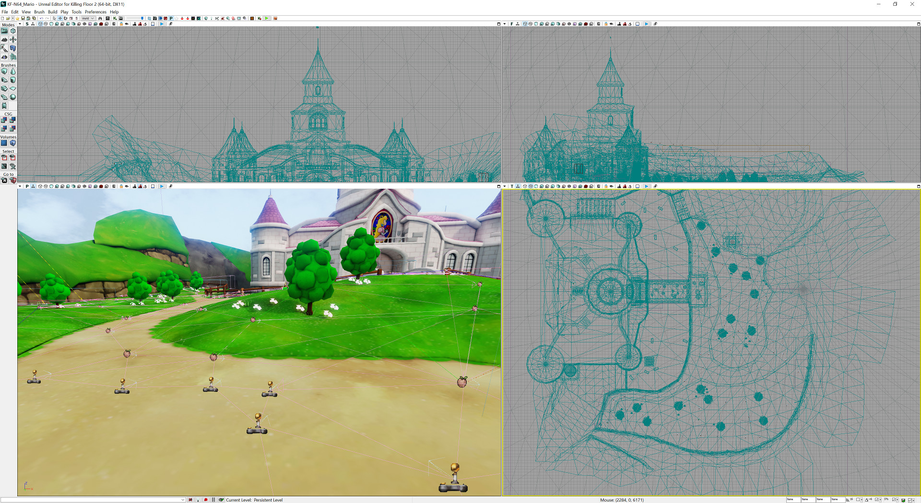
Task: Expand recent files dropdown arrow
Action: point(13,18)
